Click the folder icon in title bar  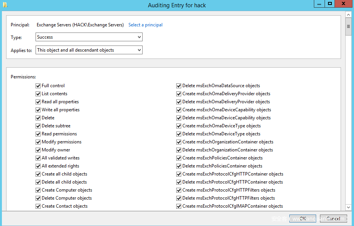(5, 5)
